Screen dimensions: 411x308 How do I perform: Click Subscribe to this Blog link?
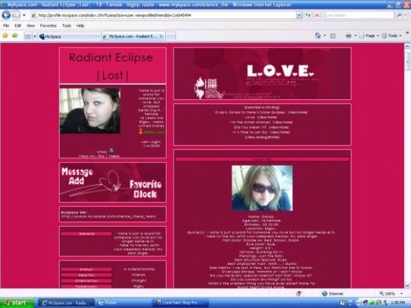tap(262, 108)
